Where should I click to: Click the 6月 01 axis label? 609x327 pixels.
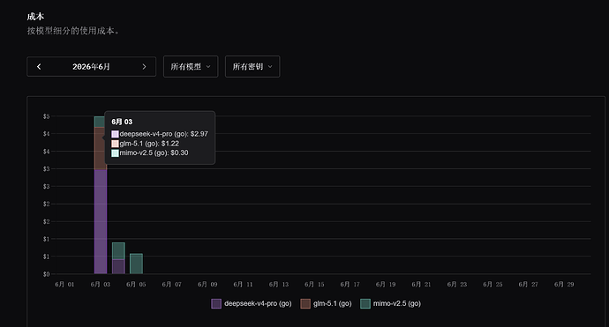[64, 285]
